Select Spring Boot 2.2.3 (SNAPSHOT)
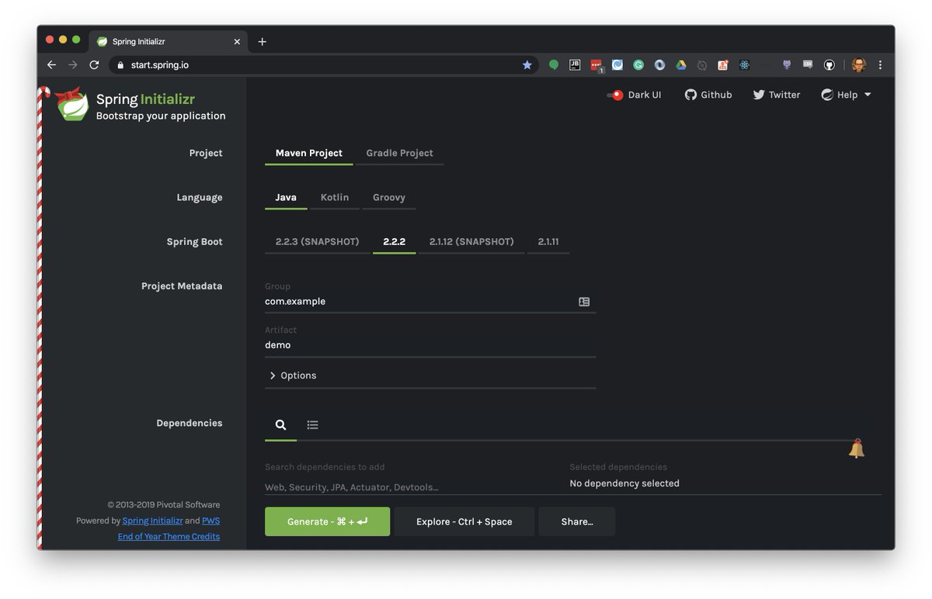Viewport: 932px width, 599px height. (318, 242)
